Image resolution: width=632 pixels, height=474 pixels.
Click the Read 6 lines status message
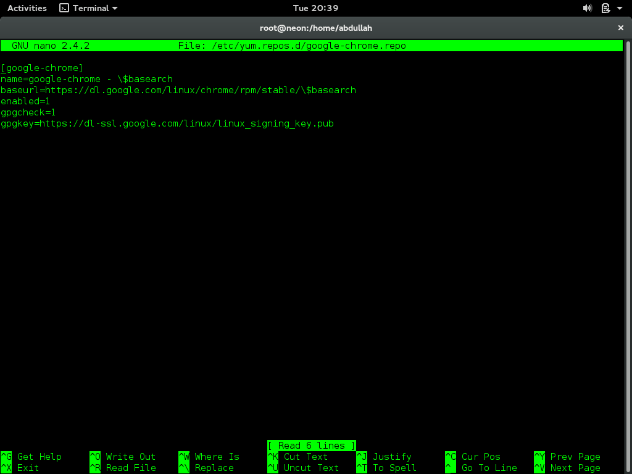(312, 446)
